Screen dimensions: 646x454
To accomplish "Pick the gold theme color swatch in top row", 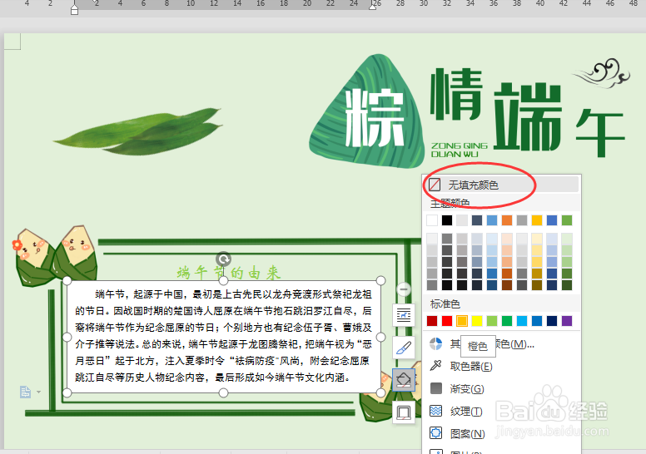I will click(x=537, y=220).
